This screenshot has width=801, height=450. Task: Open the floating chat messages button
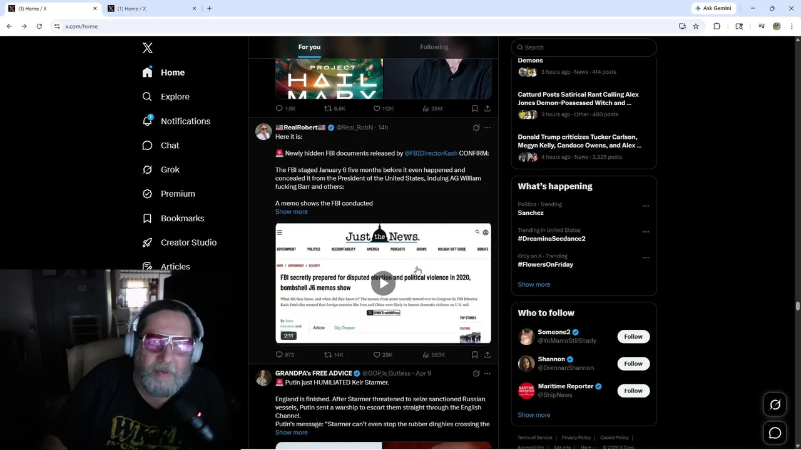pos(775,432)
